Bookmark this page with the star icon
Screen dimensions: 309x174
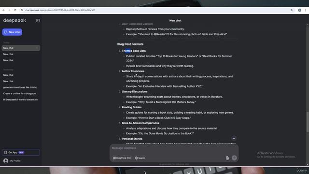292,10
